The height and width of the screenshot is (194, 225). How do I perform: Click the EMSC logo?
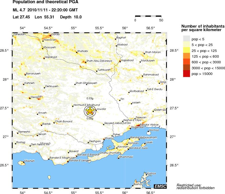pyautogui.click(x=160, y=186)
